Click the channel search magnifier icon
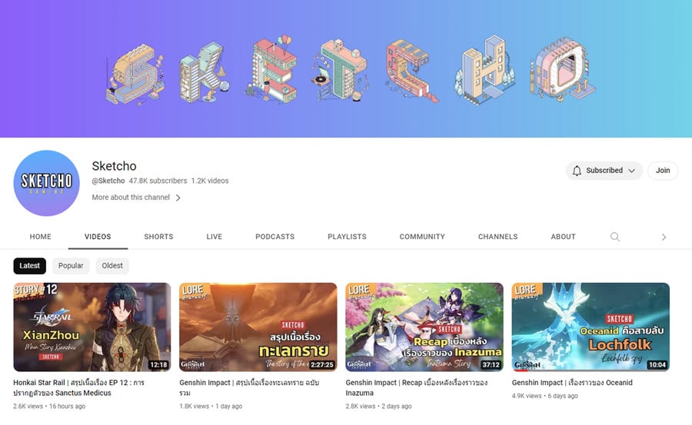Screen dimensions: 692x425 click(x=615, y=237)
